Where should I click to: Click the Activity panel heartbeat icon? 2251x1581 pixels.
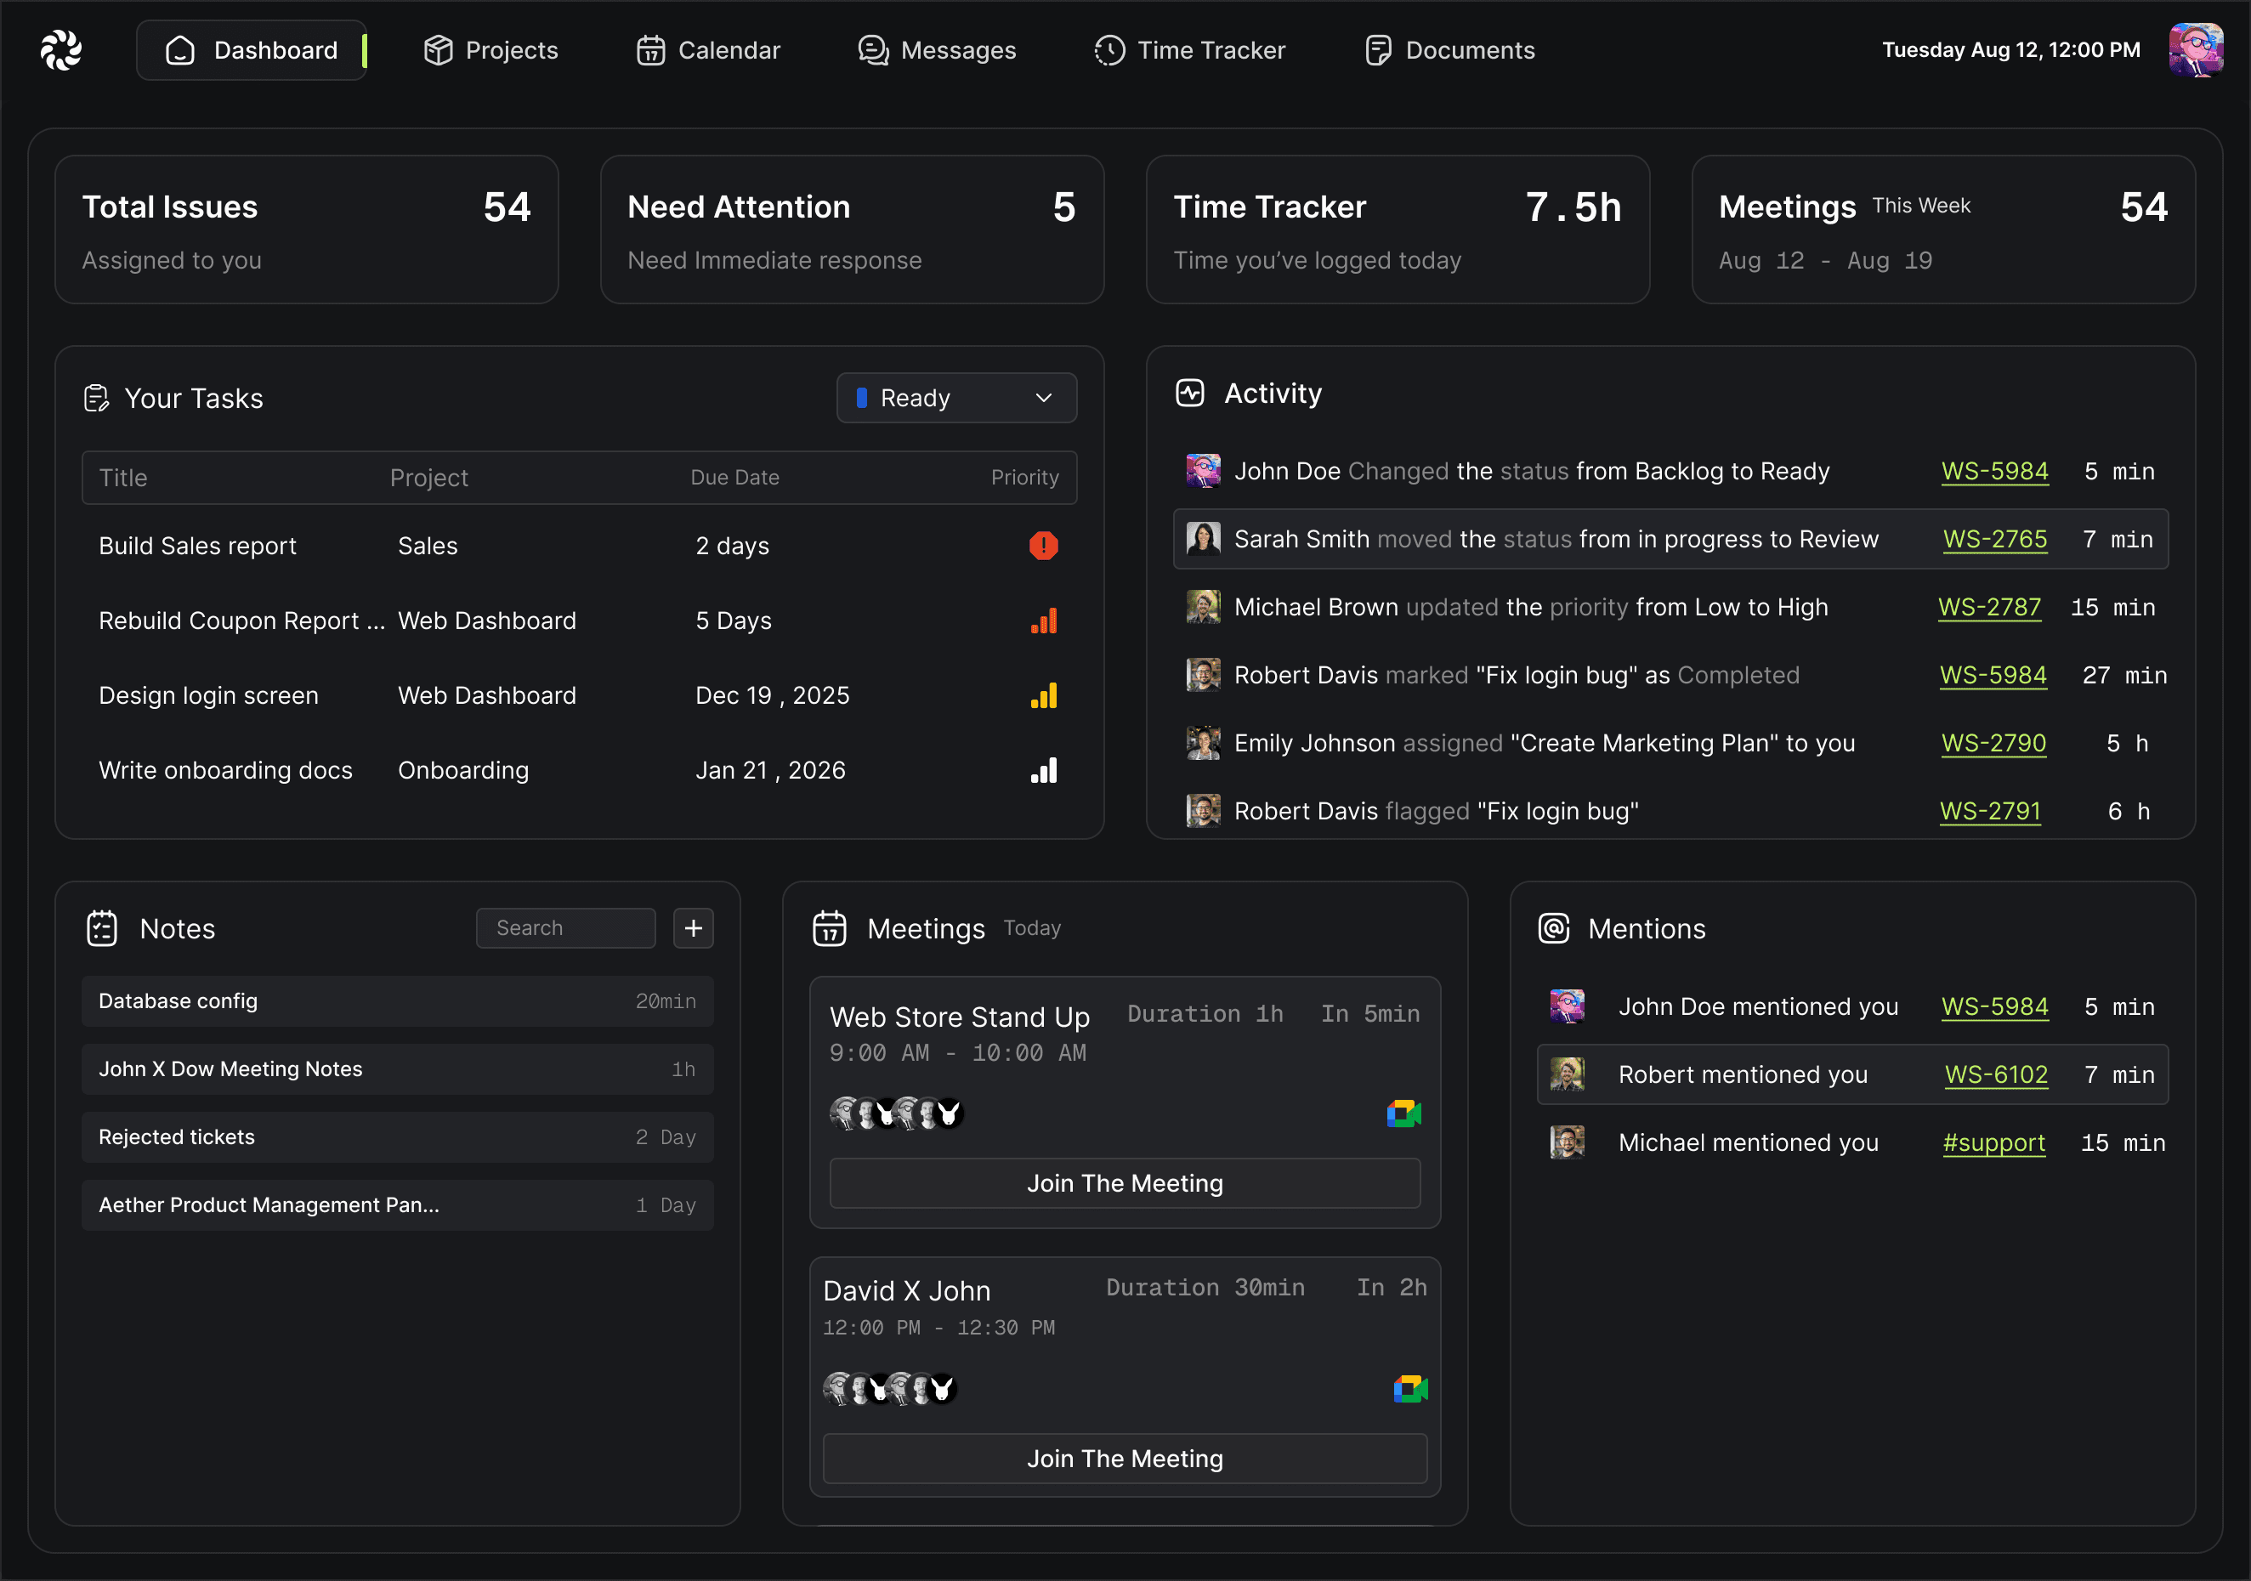click(1189, 393)
